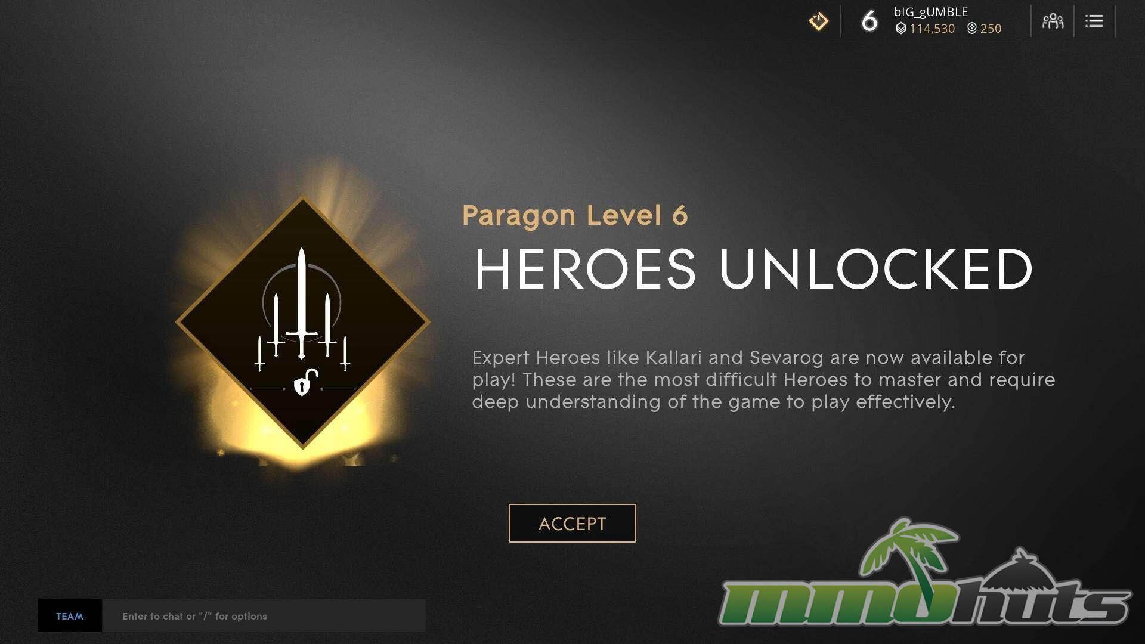Click the 'Paragon Level 6' gold title
1145x644 pixels.
575,215
